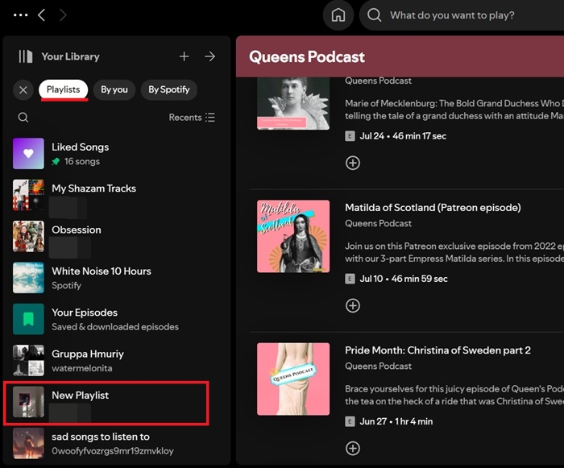The width and height of the screenshot is (564, 468).
Task: Click My Shazam Tracks cover art
Action: (28, 195)
